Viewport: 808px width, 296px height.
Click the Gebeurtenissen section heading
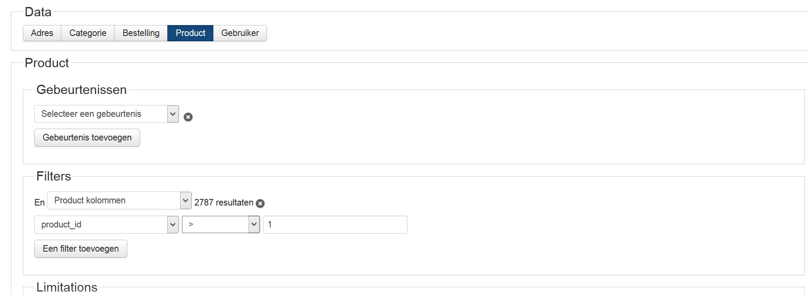[x=81, y=90]
